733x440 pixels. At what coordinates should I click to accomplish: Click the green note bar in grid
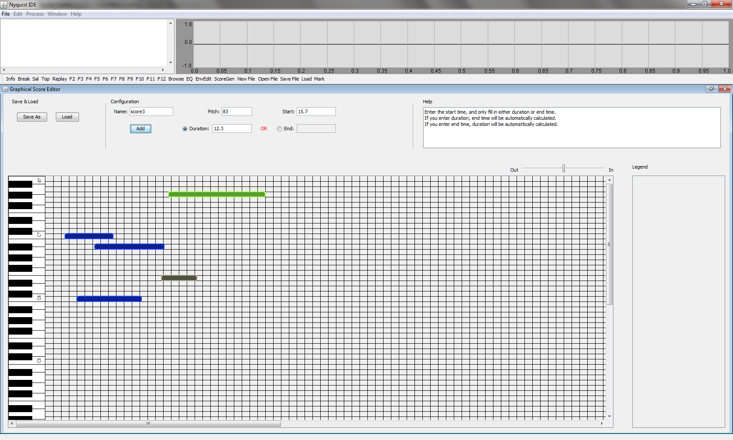[217, 194]
